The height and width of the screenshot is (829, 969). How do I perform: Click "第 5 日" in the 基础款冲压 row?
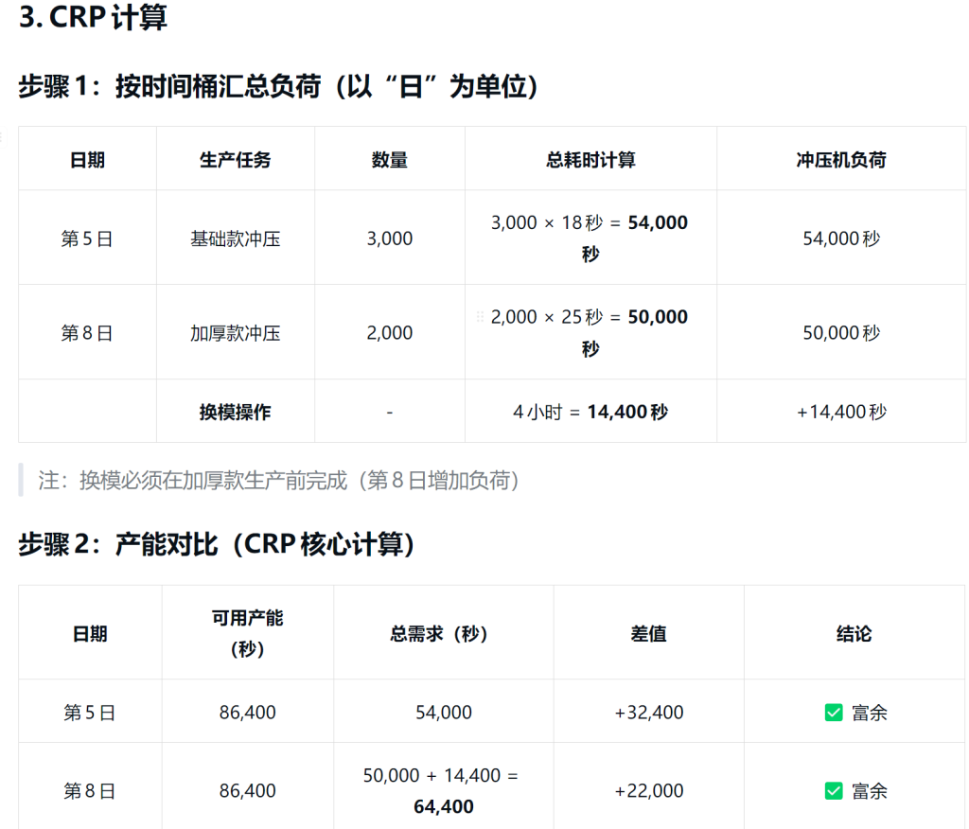point(87,238)
